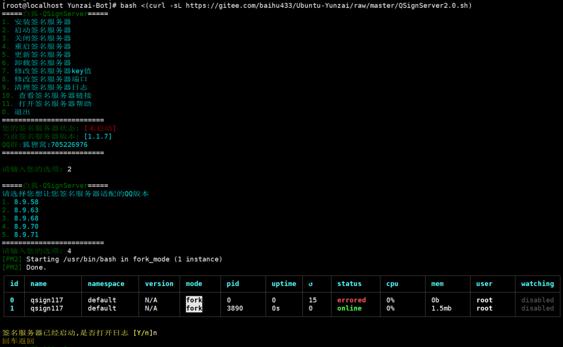Click the restart count icon column header
The width and height of the screenshot is (563, 347).
310,284
